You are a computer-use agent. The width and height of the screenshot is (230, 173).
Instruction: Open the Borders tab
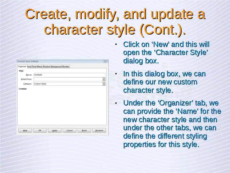[66, 67]
